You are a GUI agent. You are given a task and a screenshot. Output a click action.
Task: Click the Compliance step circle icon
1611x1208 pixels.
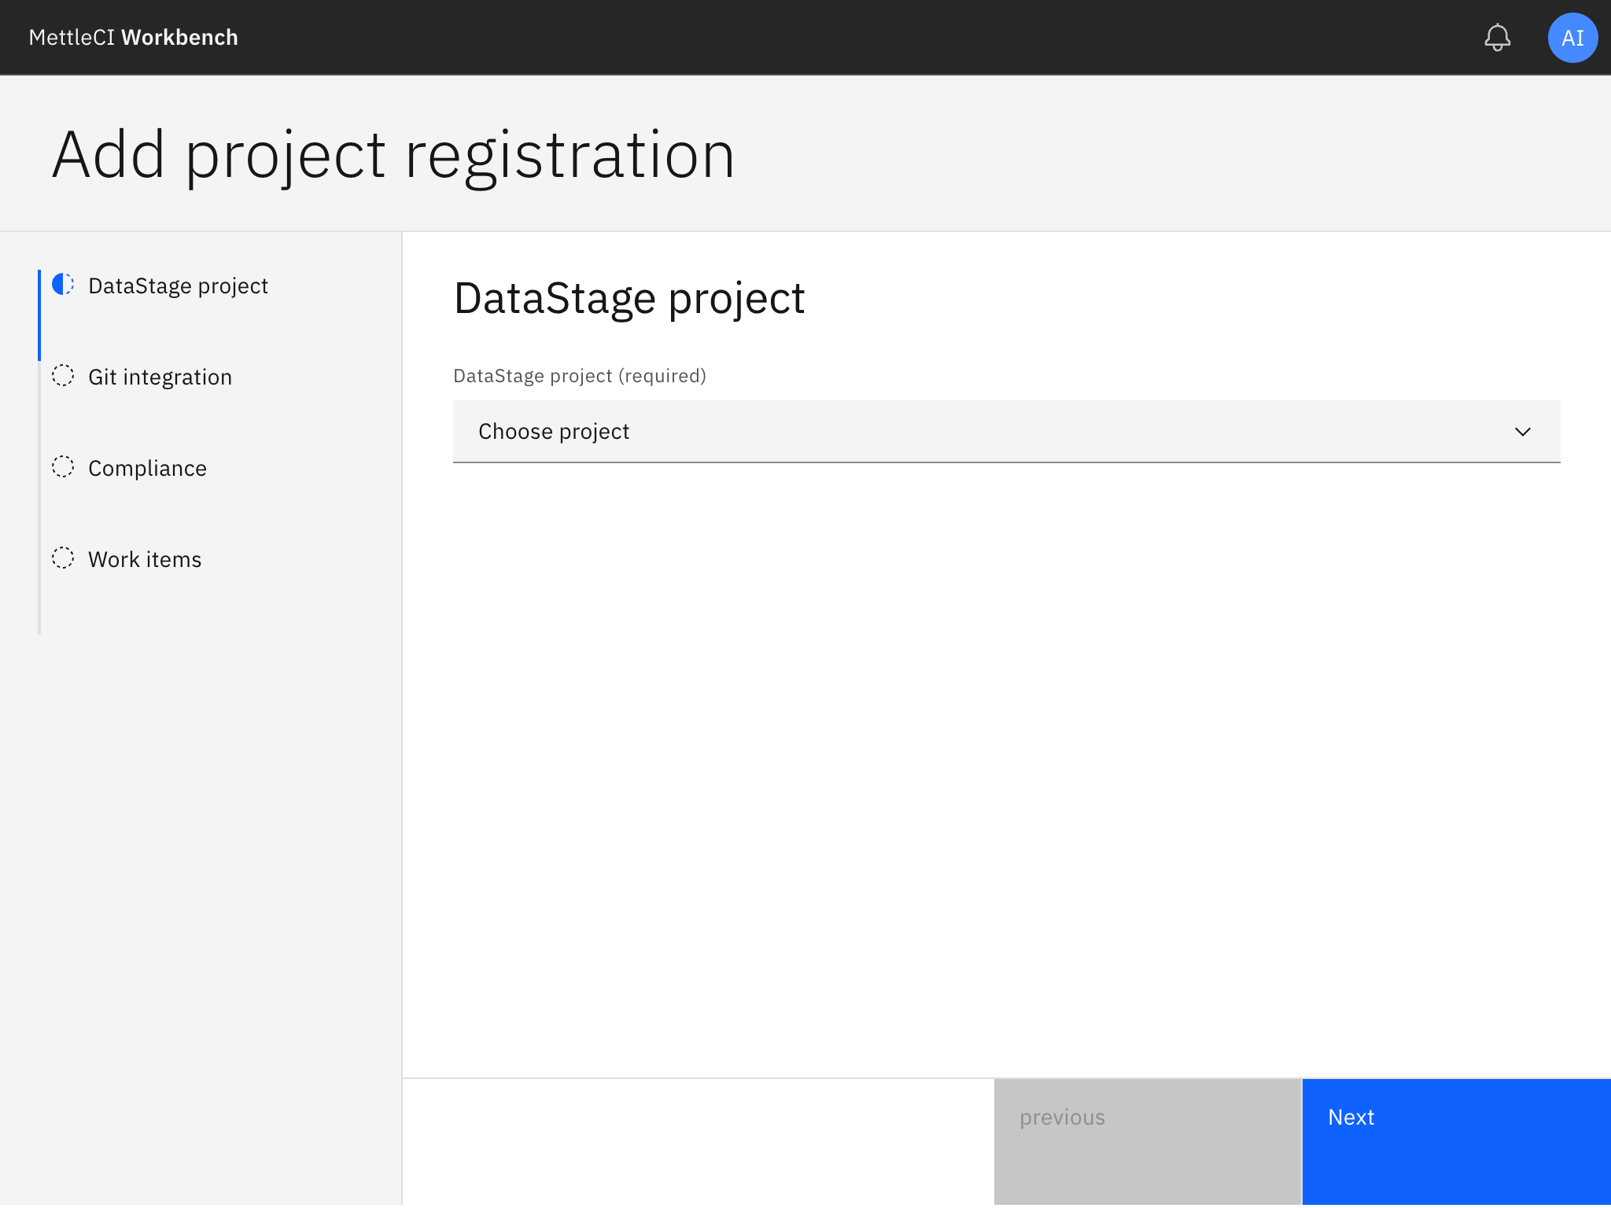[63, 467]
